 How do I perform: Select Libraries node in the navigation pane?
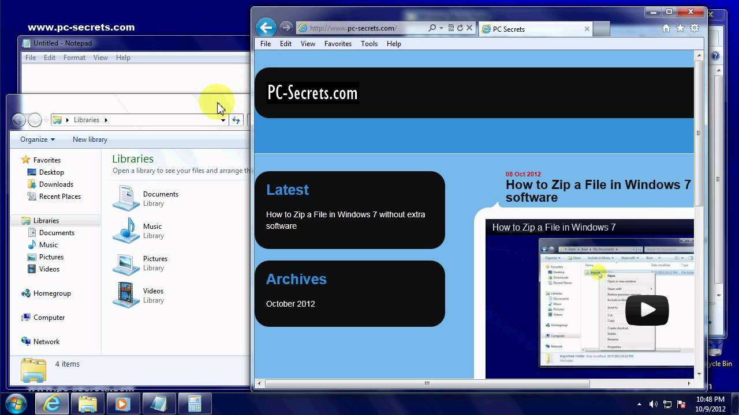55,221
